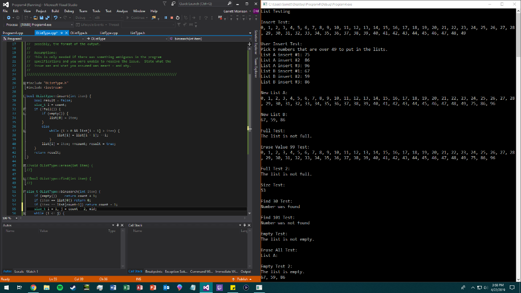The height and width of the screenshot is (293, 521).
Task: Click the Undo arrow icon
Action: point(55,18)
